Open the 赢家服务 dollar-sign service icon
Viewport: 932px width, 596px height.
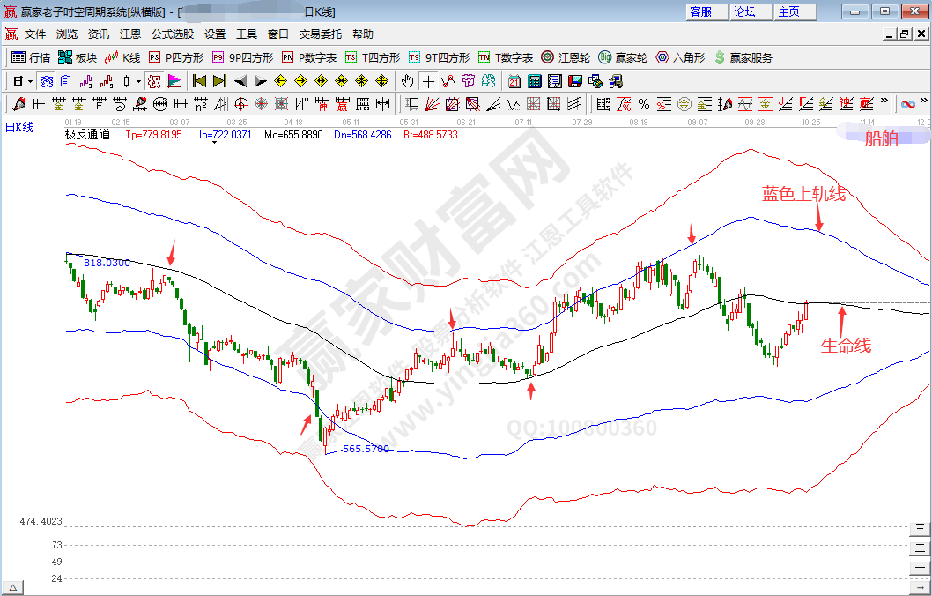[x=743, y=57]
